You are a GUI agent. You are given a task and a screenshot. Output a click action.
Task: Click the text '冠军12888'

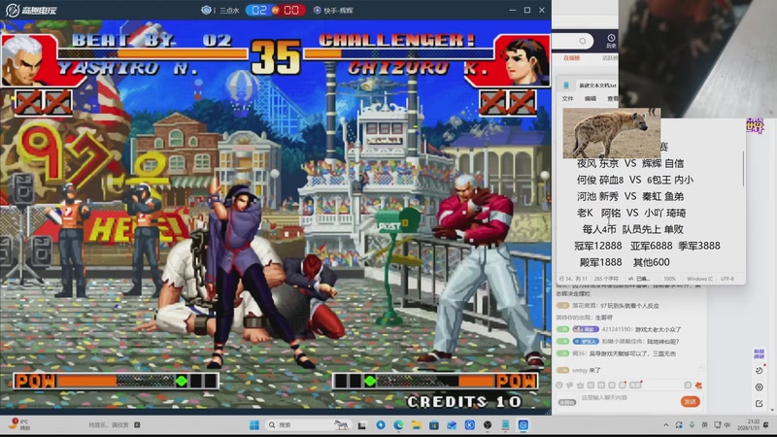pos(597,246)
